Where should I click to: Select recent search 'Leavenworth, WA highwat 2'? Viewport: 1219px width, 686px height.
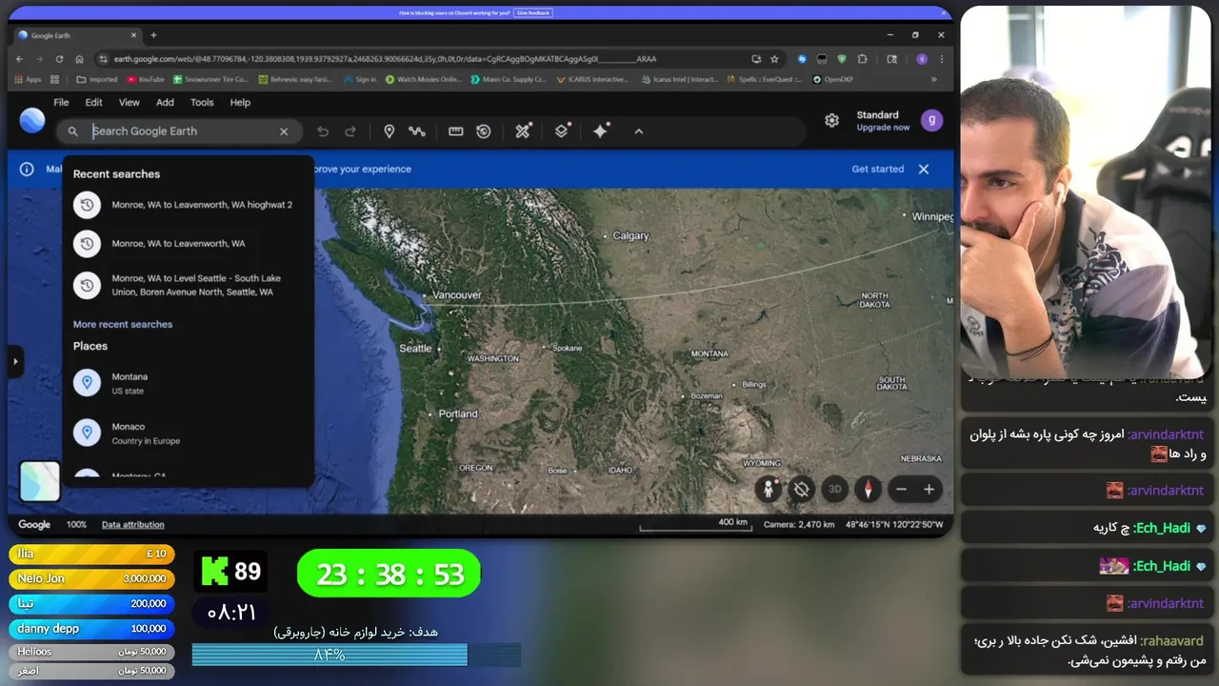[x=188, y=205]
